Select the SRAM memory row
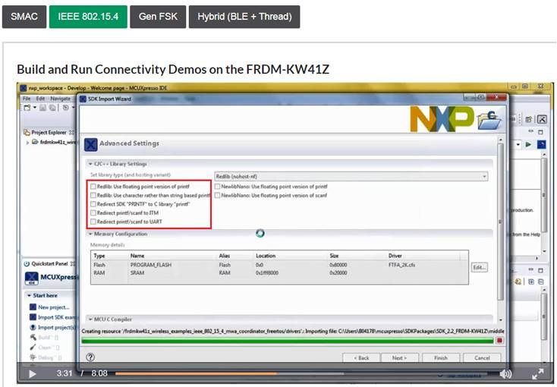Screen dimensions: 557x387 click(279, 273)
